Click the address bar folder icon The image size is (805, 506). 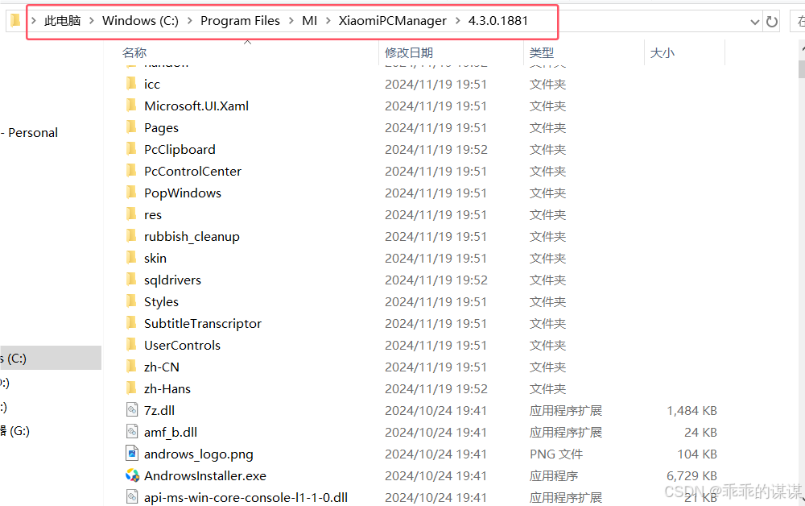(14, 21)
